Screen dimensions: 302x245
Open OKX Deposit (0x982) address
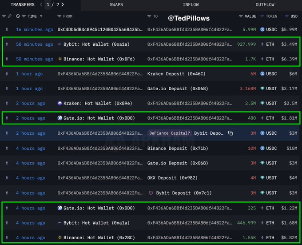click(x=172, y=178)
